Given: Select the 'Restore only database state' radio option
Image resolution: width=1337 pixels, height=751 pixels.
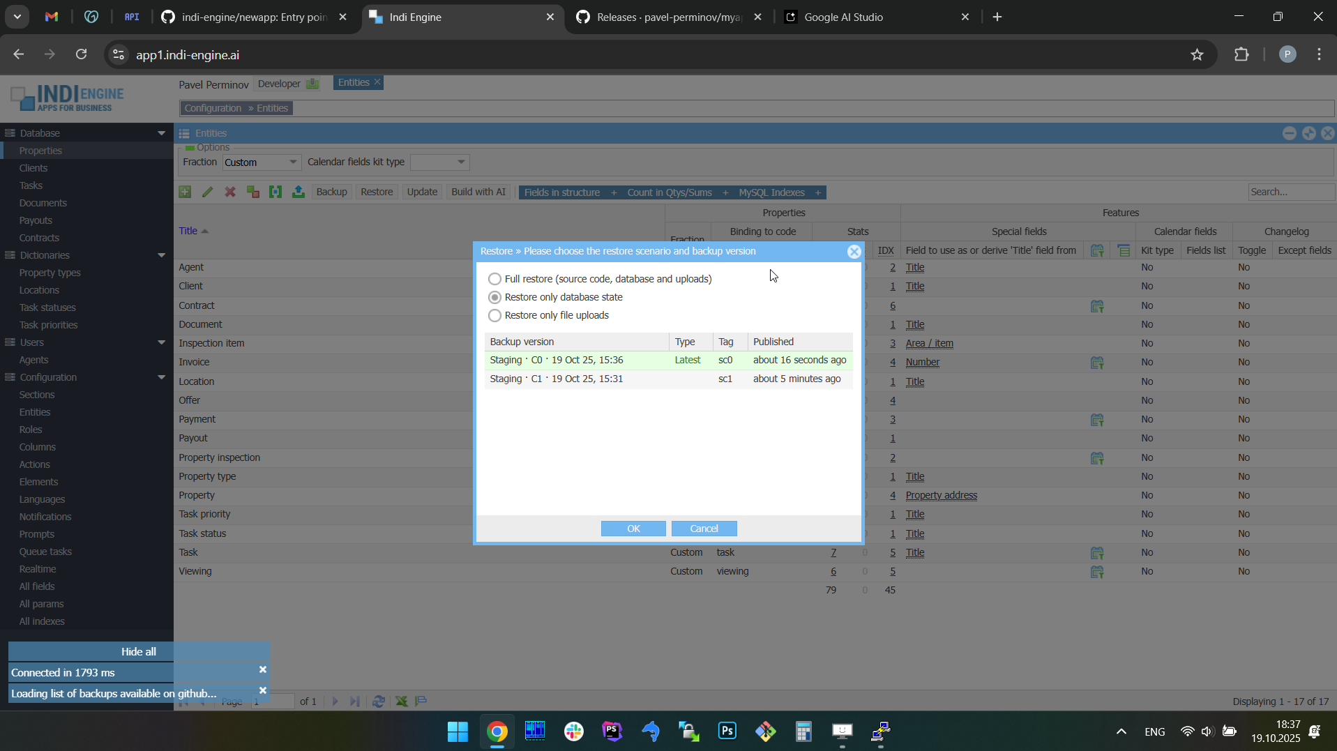Looking at the screenshot, I should (x=494, y=298).
